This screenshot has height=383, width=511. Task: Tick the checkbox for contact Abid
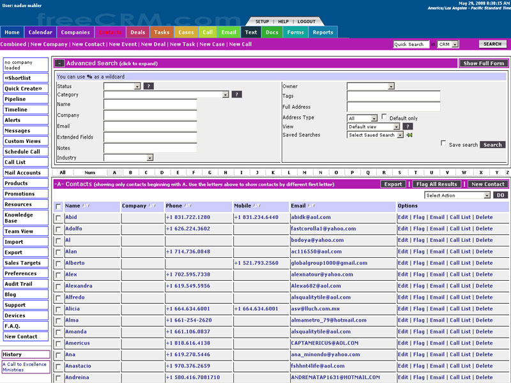tap(58, 218)
